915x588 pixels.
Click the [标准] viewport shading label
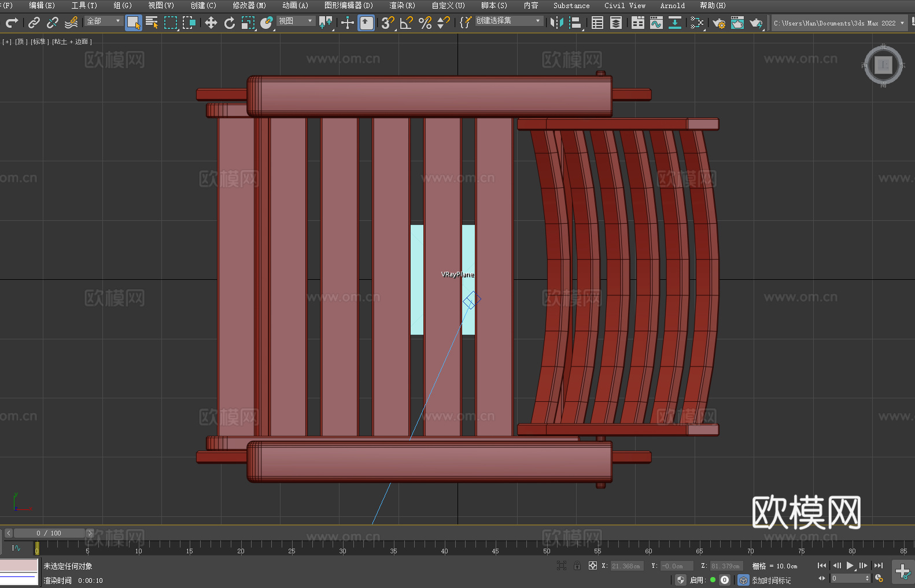pos(39,42)
